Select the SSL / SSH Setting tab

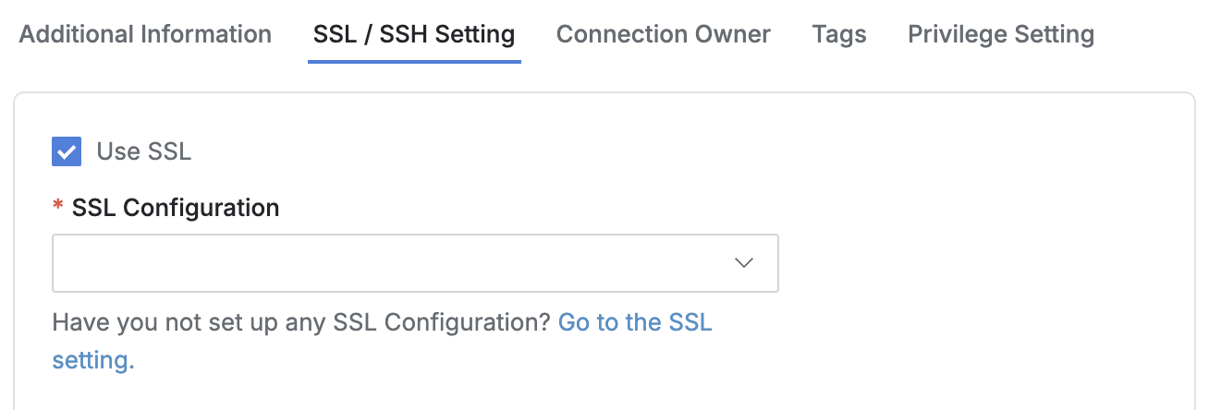[414, 35]
